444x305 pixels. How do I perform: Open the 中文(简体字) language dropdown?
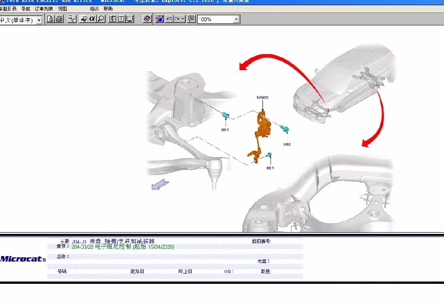[x=21, y=20]
